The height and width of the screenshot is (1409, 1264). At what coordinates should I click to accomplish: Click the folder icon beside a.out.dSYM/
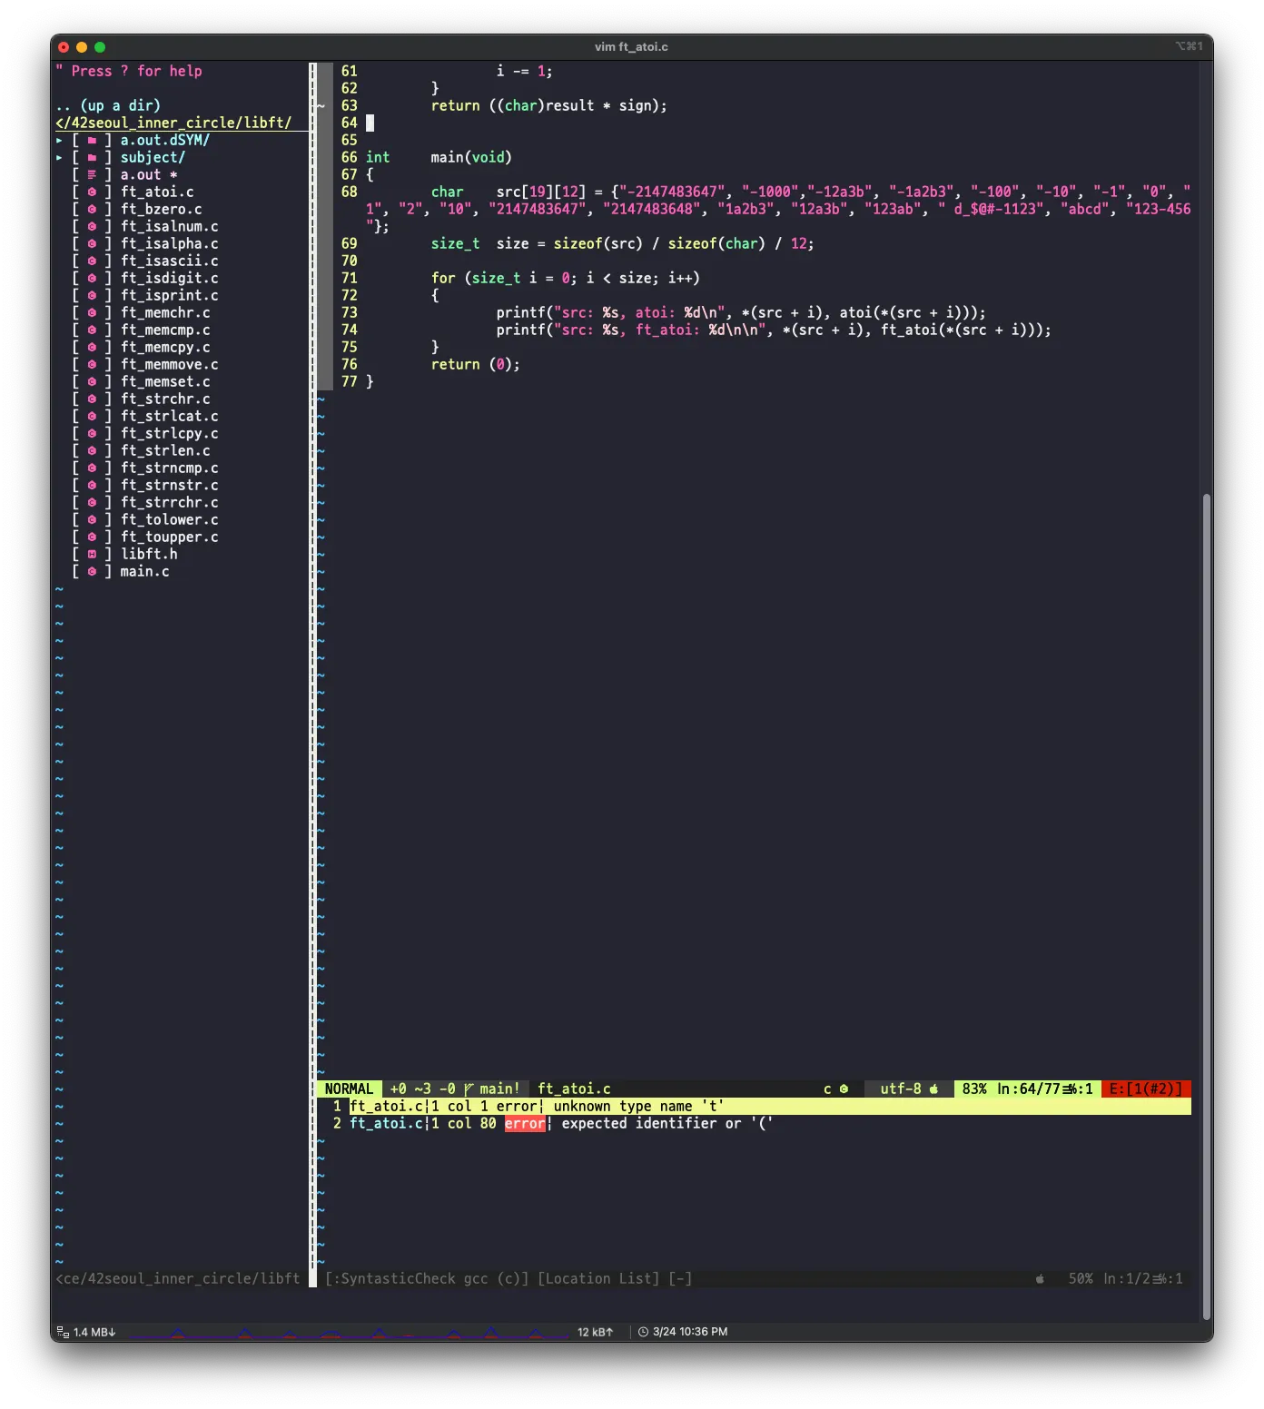[92, 141]
